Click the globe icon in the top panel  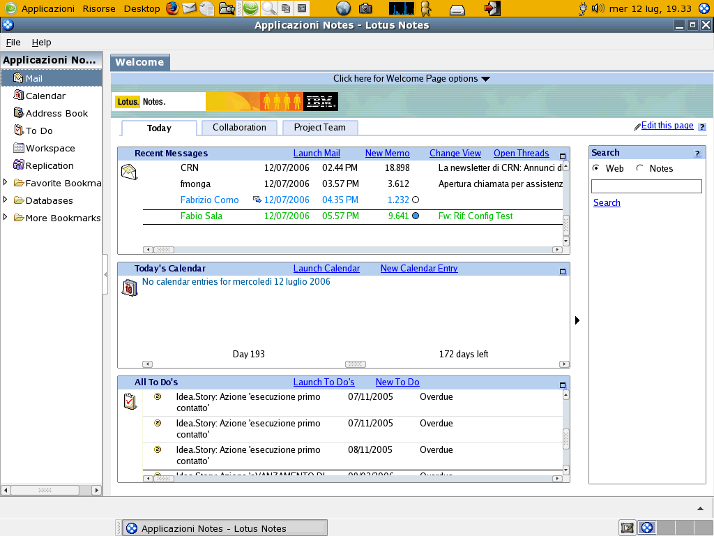(343, 8)
